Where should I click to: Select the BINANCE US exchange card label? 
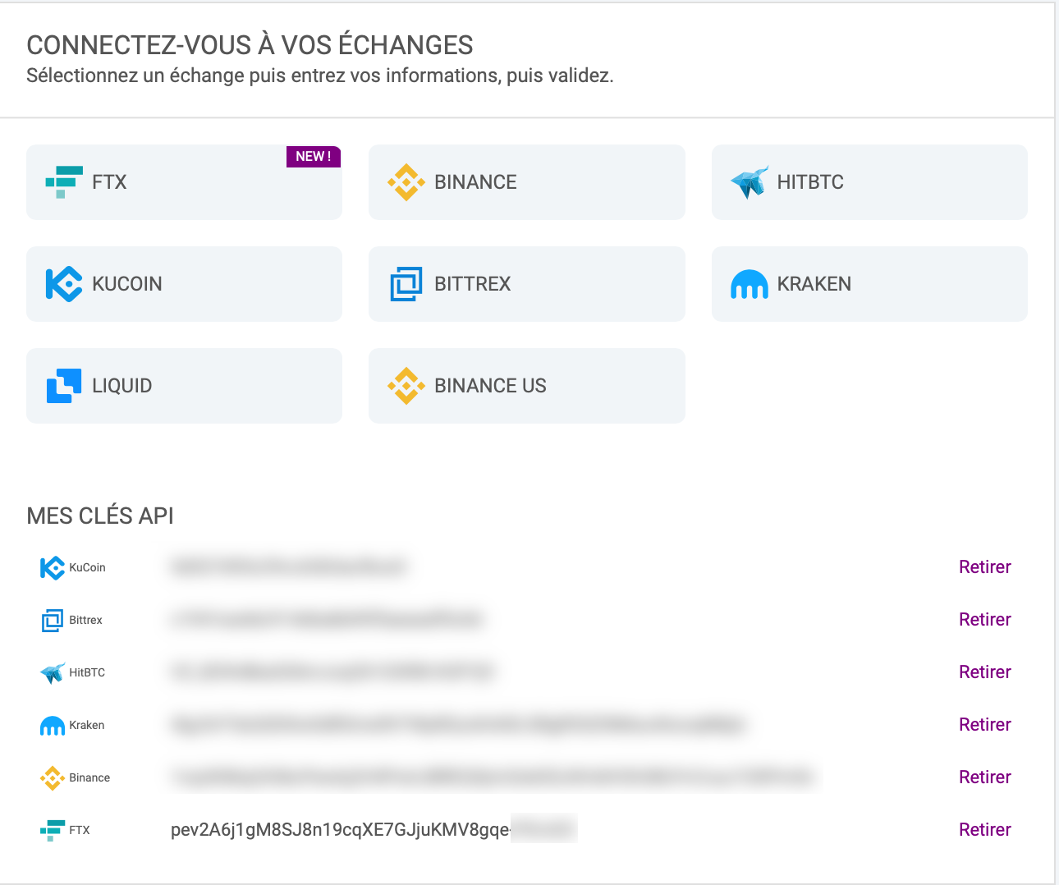[x=490, y=386]
